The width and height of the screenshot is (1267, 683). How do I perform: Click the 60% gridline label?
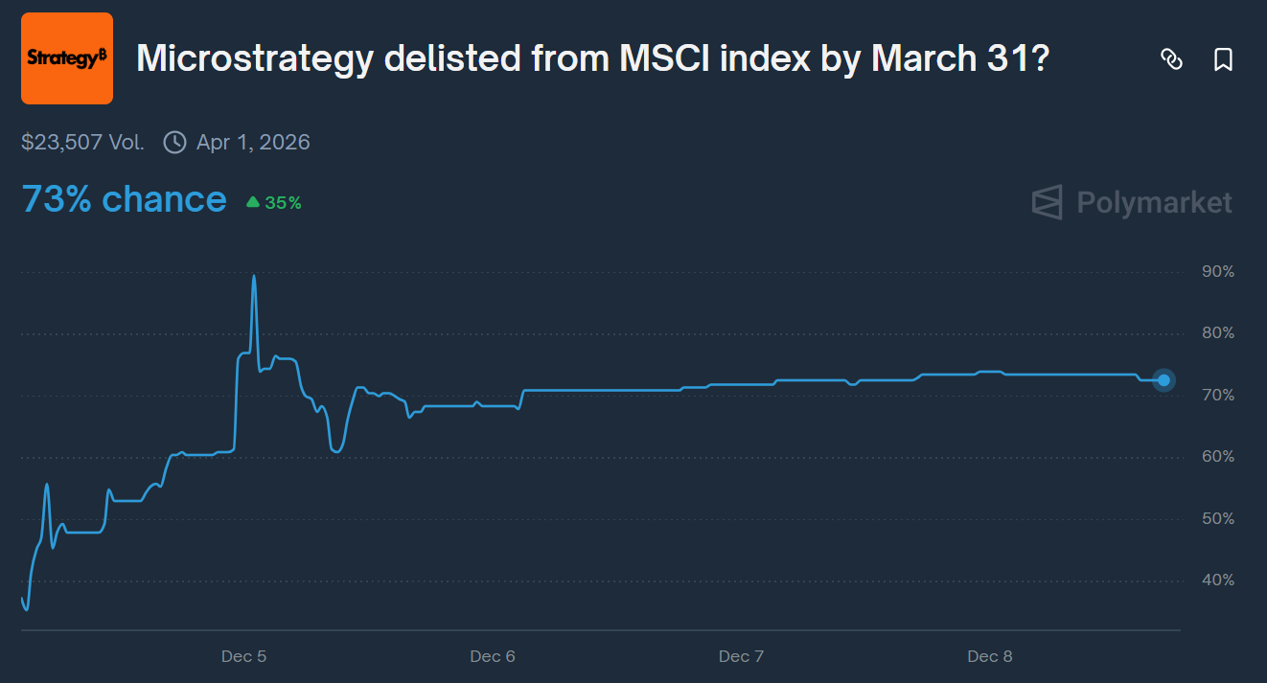[1218, 457]
